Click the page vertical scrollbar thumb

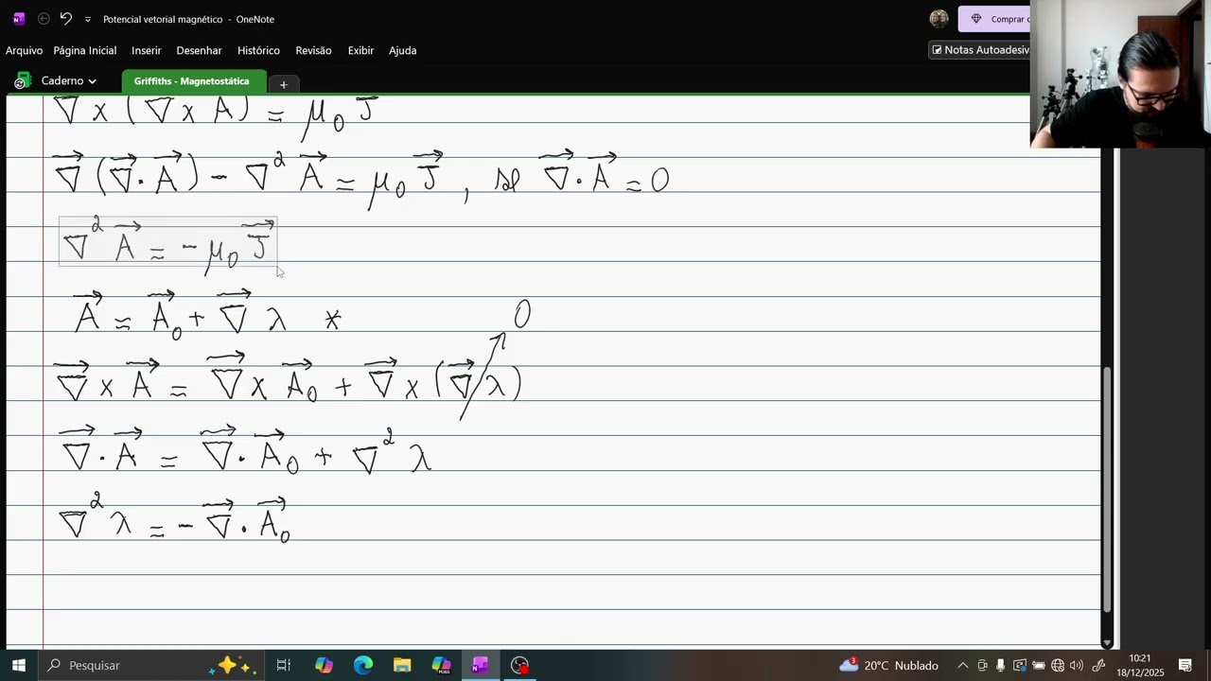click(x=1107, y=489)
